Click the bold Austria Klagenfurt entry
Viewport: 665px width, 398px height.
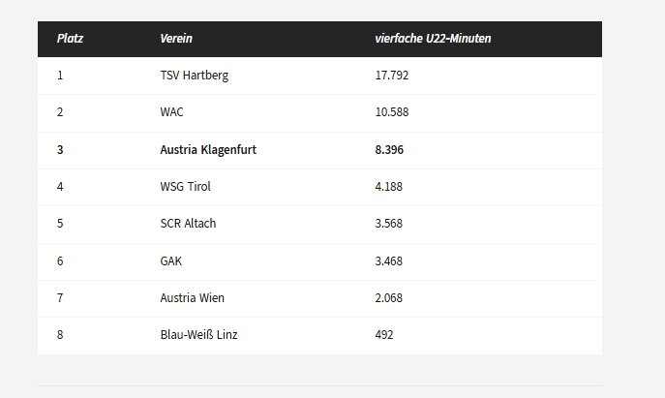coord(208,150)
